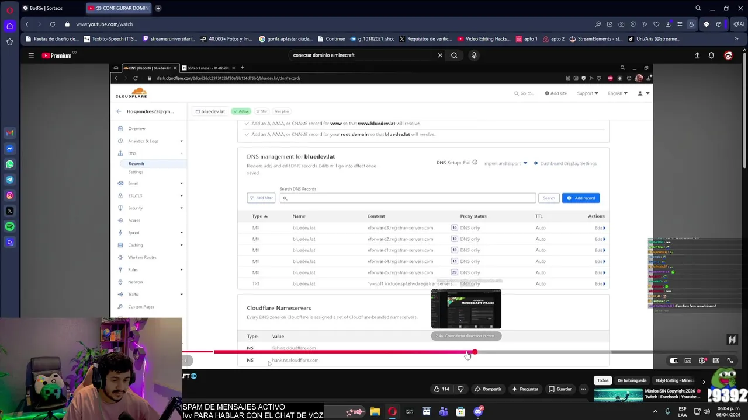Click the Guardar save button
The height and width of the screenshot is (420, 748).
coord(559,389)
